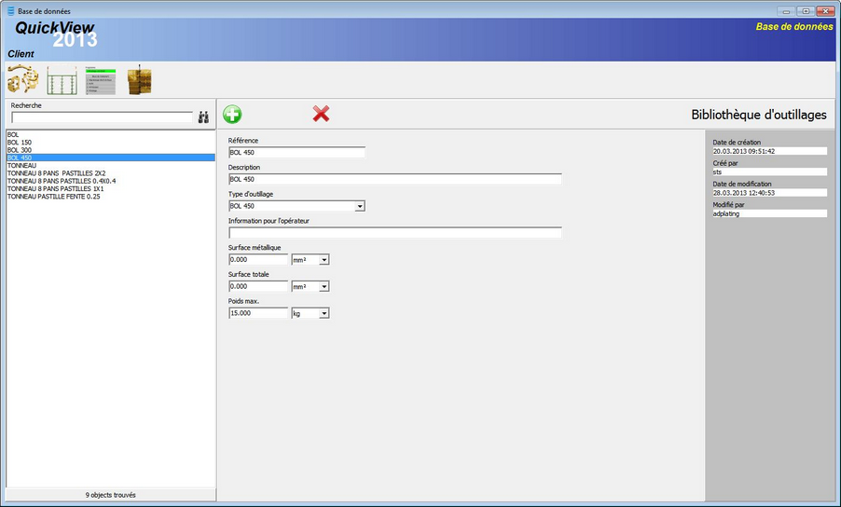Close the Base de données window
This screenshot has width=841, height=507.
click(x=825, y=11)
